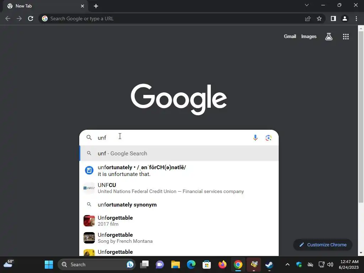Click the browser forward arrow

click(x=19, y=18)
